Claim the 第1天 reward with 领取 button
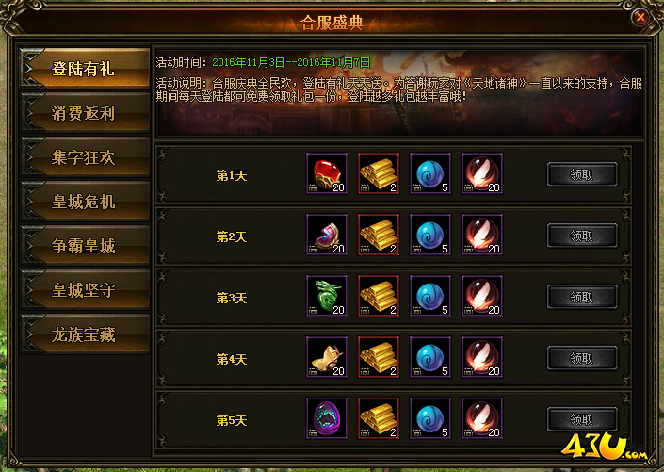 click(582, 174)
